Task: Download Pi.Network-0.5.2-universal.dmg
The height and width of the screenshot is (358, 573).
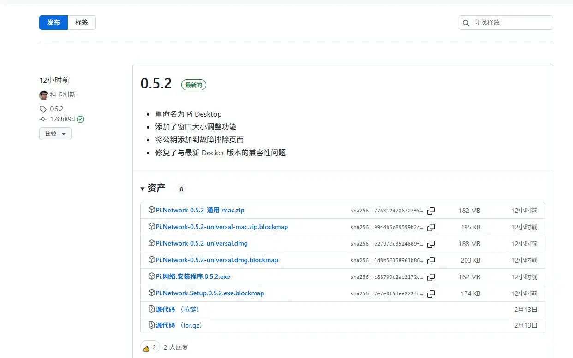Action: click(x=202, y=243)
